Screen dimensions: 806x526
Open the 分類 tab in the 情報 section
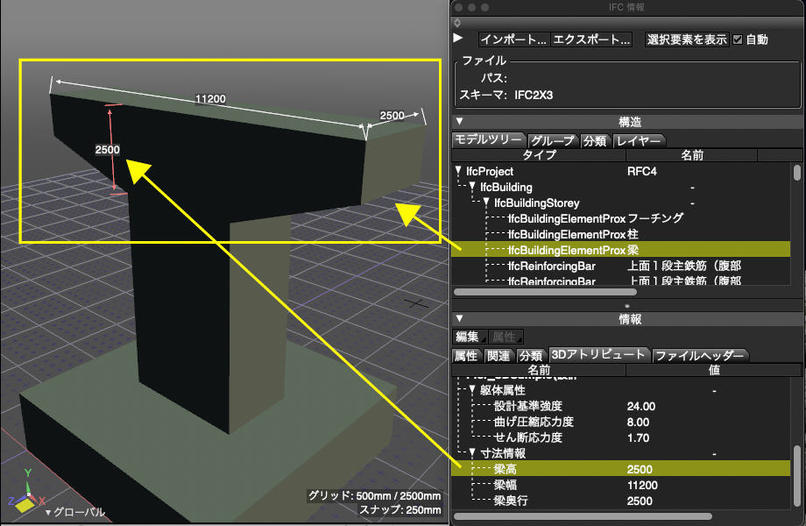531,355
